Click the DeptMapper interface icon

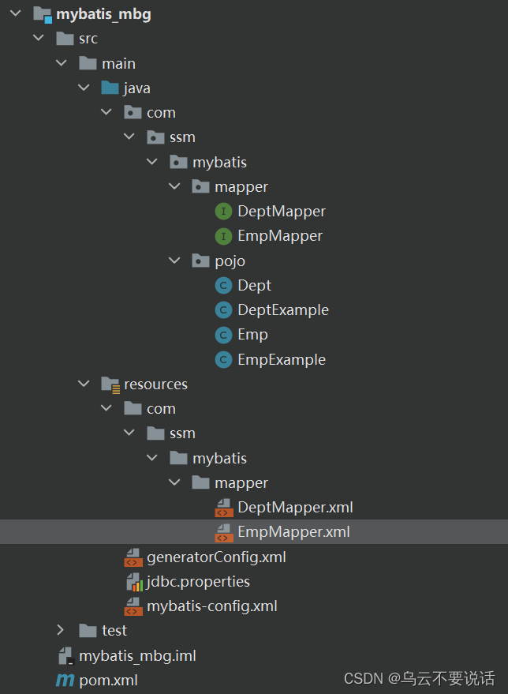223,211
